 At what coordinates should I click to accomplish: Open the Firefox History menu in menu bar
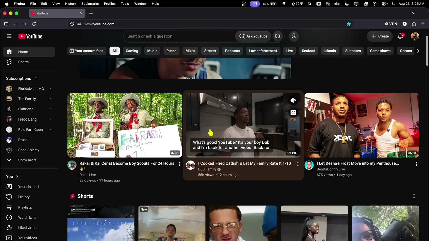pyautogui.click(x=70, y=4)
